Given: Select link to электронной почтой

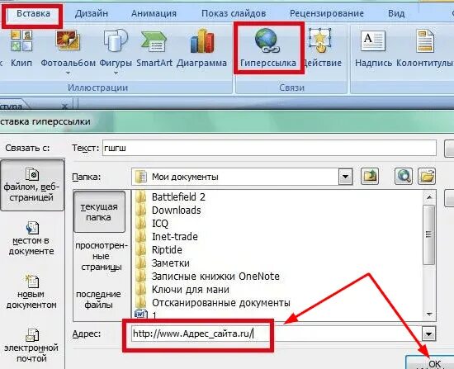Looking at the screenshot, I should point(31,345).
